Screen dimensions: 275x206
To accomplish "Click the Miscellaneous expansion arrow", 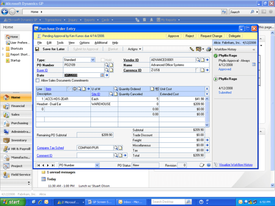I will tap(207, 145).
